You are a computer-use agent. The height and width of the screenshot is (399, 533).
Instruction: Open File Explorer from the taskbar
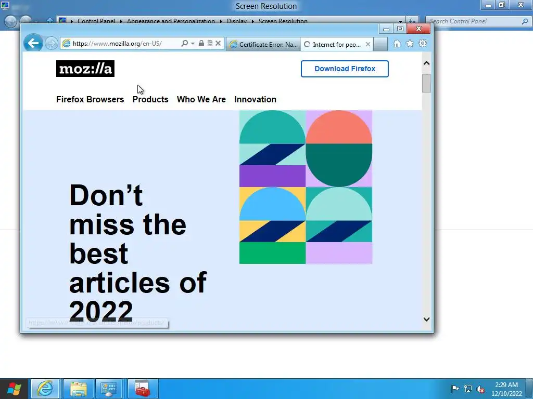79,389
